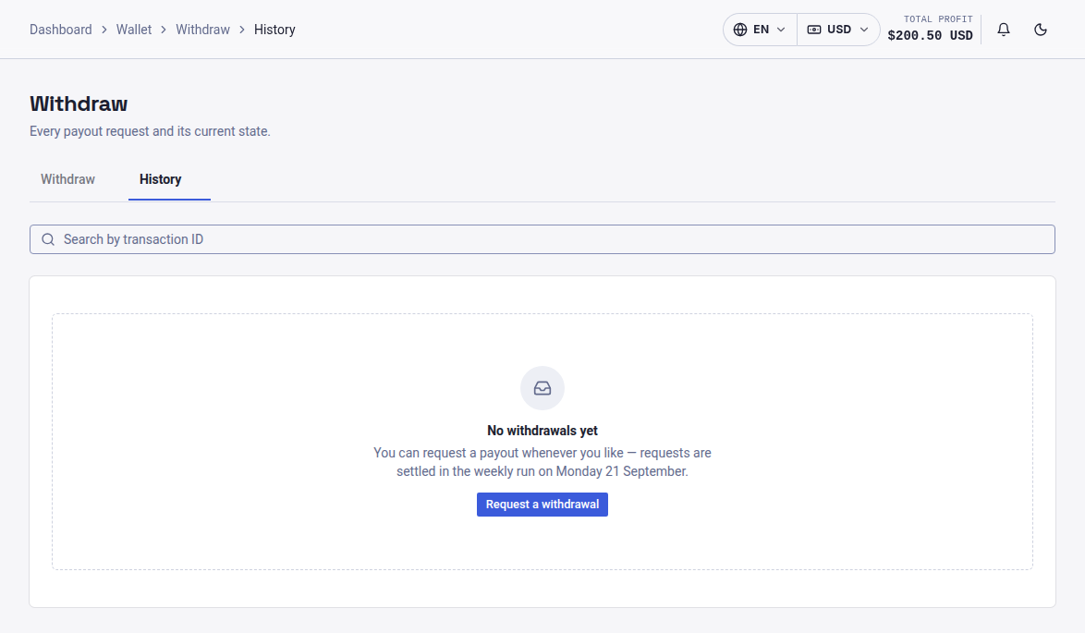The image size is (1085, 633).
Task: Click the Withdraw page heading
Action: point(79,103)
